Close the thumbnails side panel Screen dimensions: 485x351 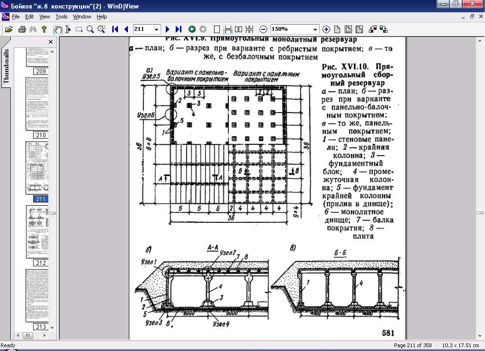pyautogui.click(x=51, y=42)
